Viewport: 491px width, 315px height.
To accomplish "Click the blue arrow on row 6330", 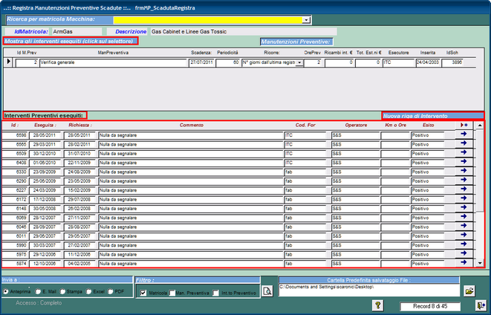I will coord(464,171).
